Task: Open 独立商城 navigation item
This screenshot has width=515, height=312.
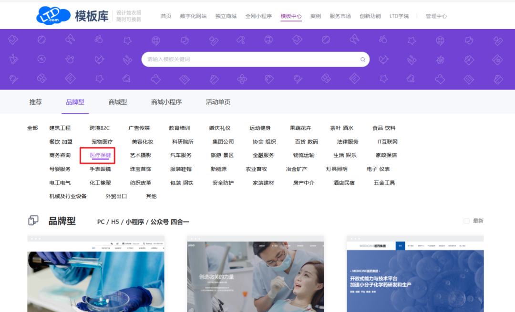Action: click(x=226, y=16)
